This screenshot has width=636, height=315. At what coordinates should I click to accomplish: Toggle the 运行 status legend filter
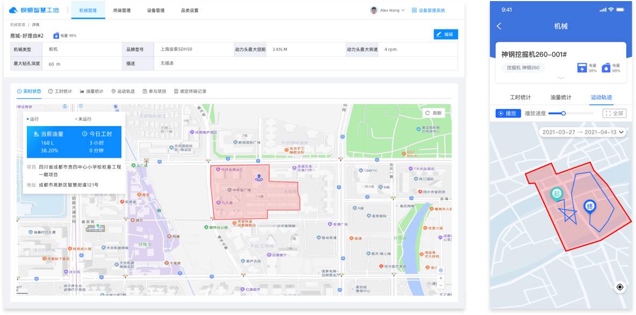tap(33, 119)
